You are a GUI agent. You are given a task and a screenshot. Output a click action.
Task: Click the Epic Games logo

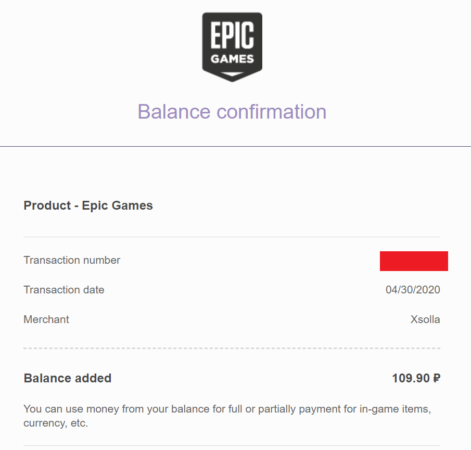[232, 47]
